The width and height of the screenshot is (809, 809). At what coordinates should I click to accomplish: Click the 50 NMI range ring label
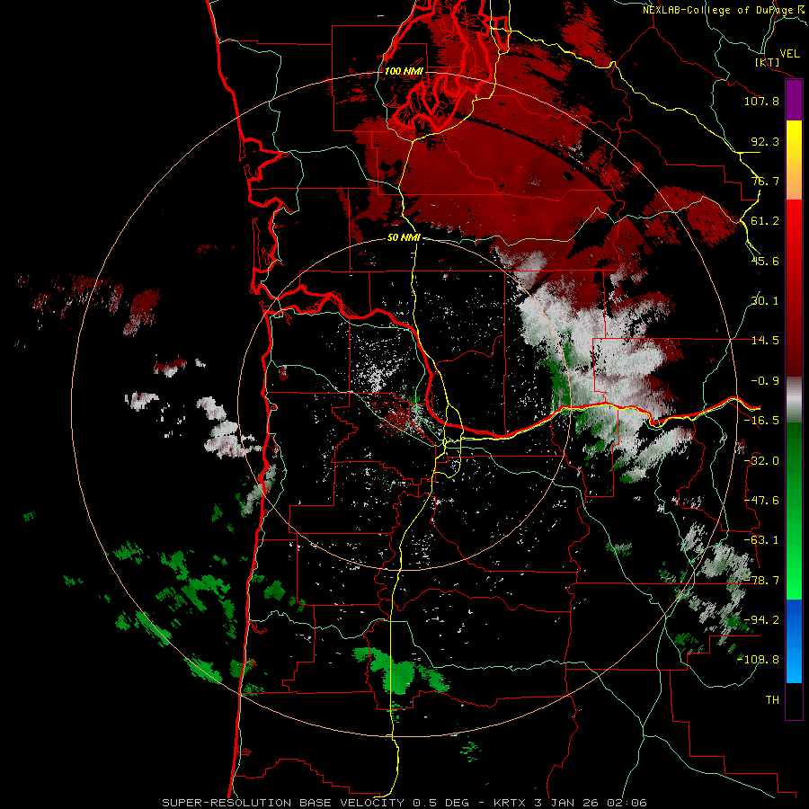404,238
